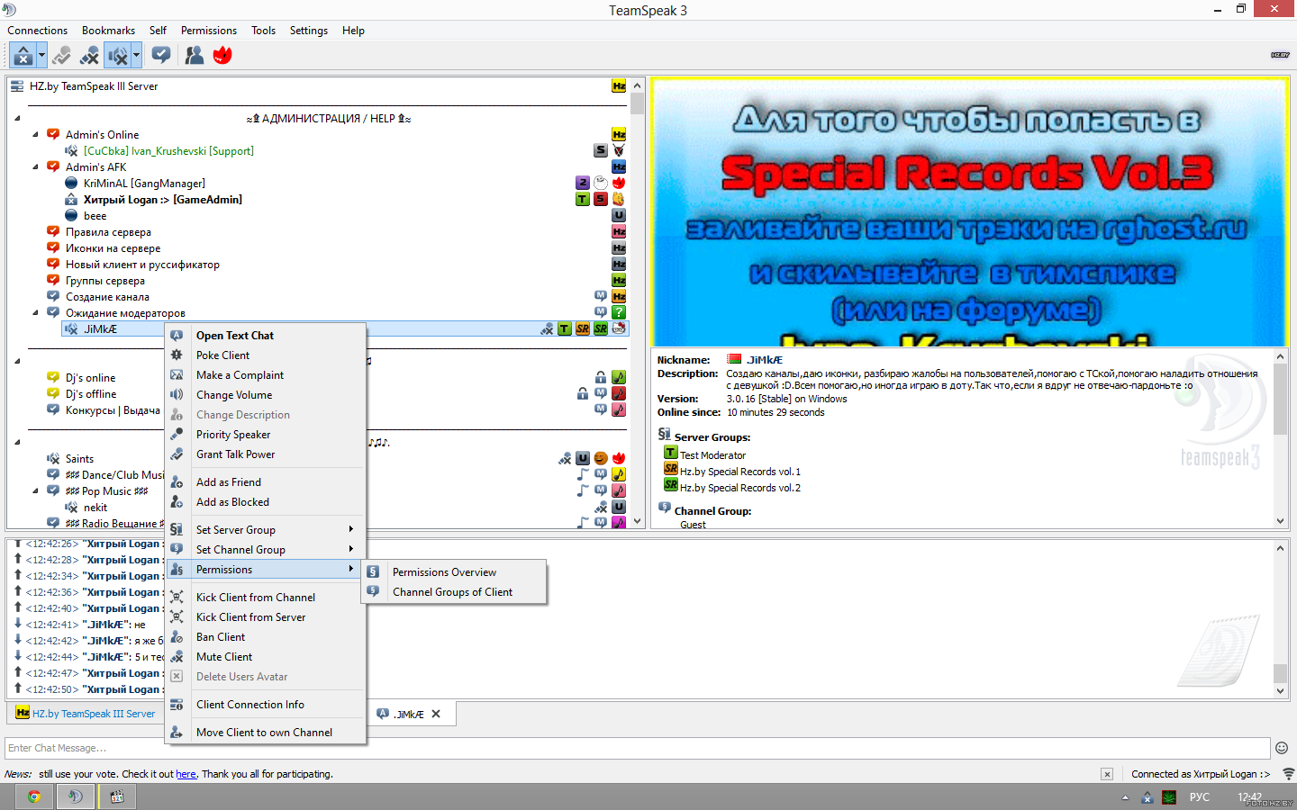Image resolution: width=1297 pixels, height=810 pixels.
Task: Click the Client Connection Info icon
Action: tap(177, 704)
